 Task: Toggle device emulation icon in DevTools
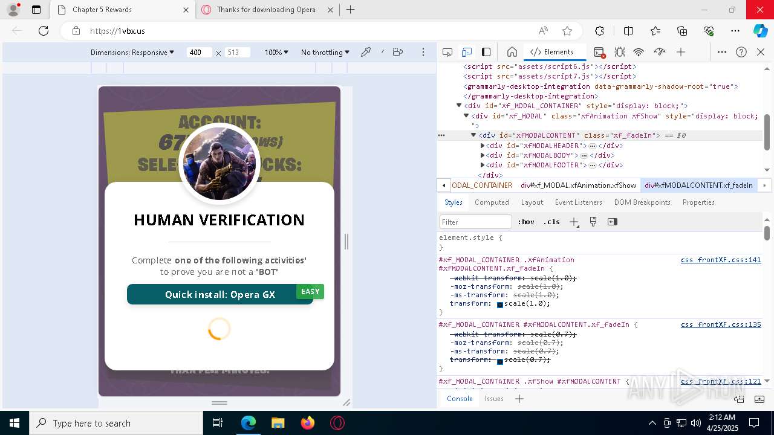(467, 52)
